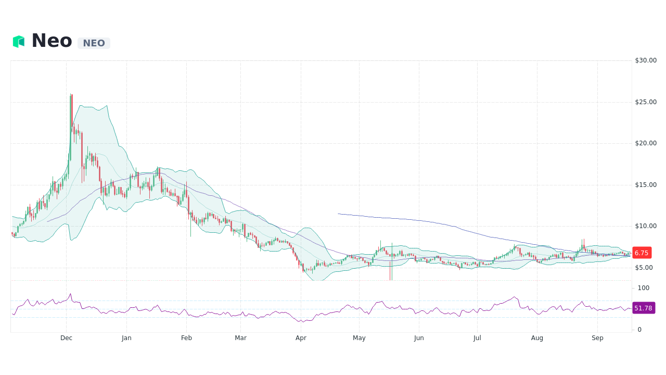This screenshot has height=375, width=666.
Task: Click the $5.00 price axis label
Action: tap(645, 267)
